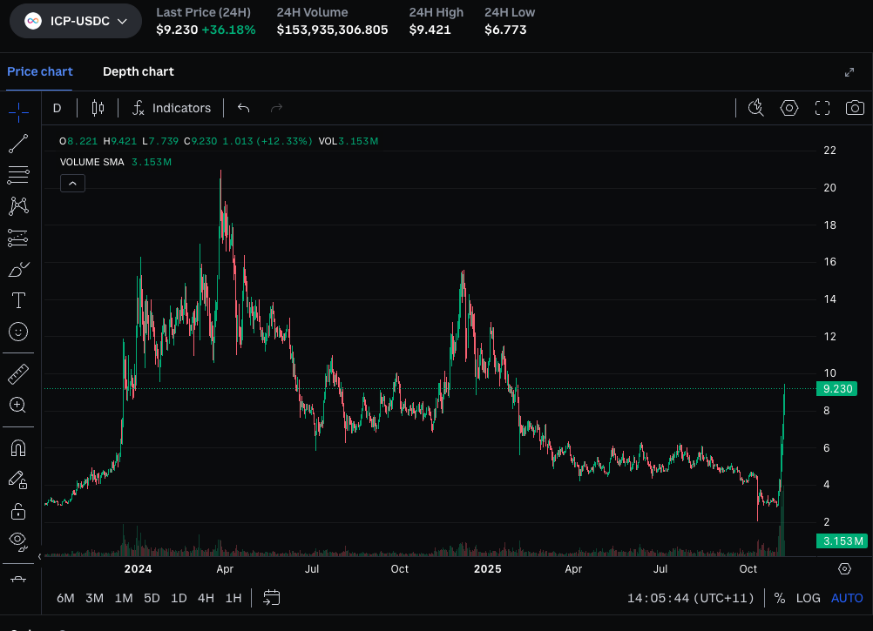Open the forecasting and measurement tools
Image resolution: width=873 pixels, height=631 pixels.
click(x=18, y=238)
